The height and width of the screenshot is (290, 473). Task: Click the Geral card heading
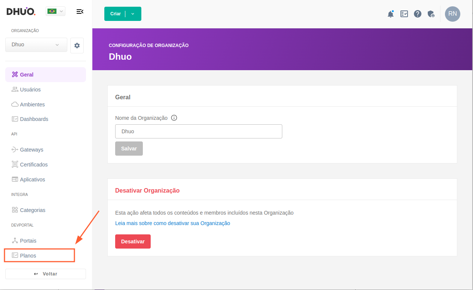(123, 97)
